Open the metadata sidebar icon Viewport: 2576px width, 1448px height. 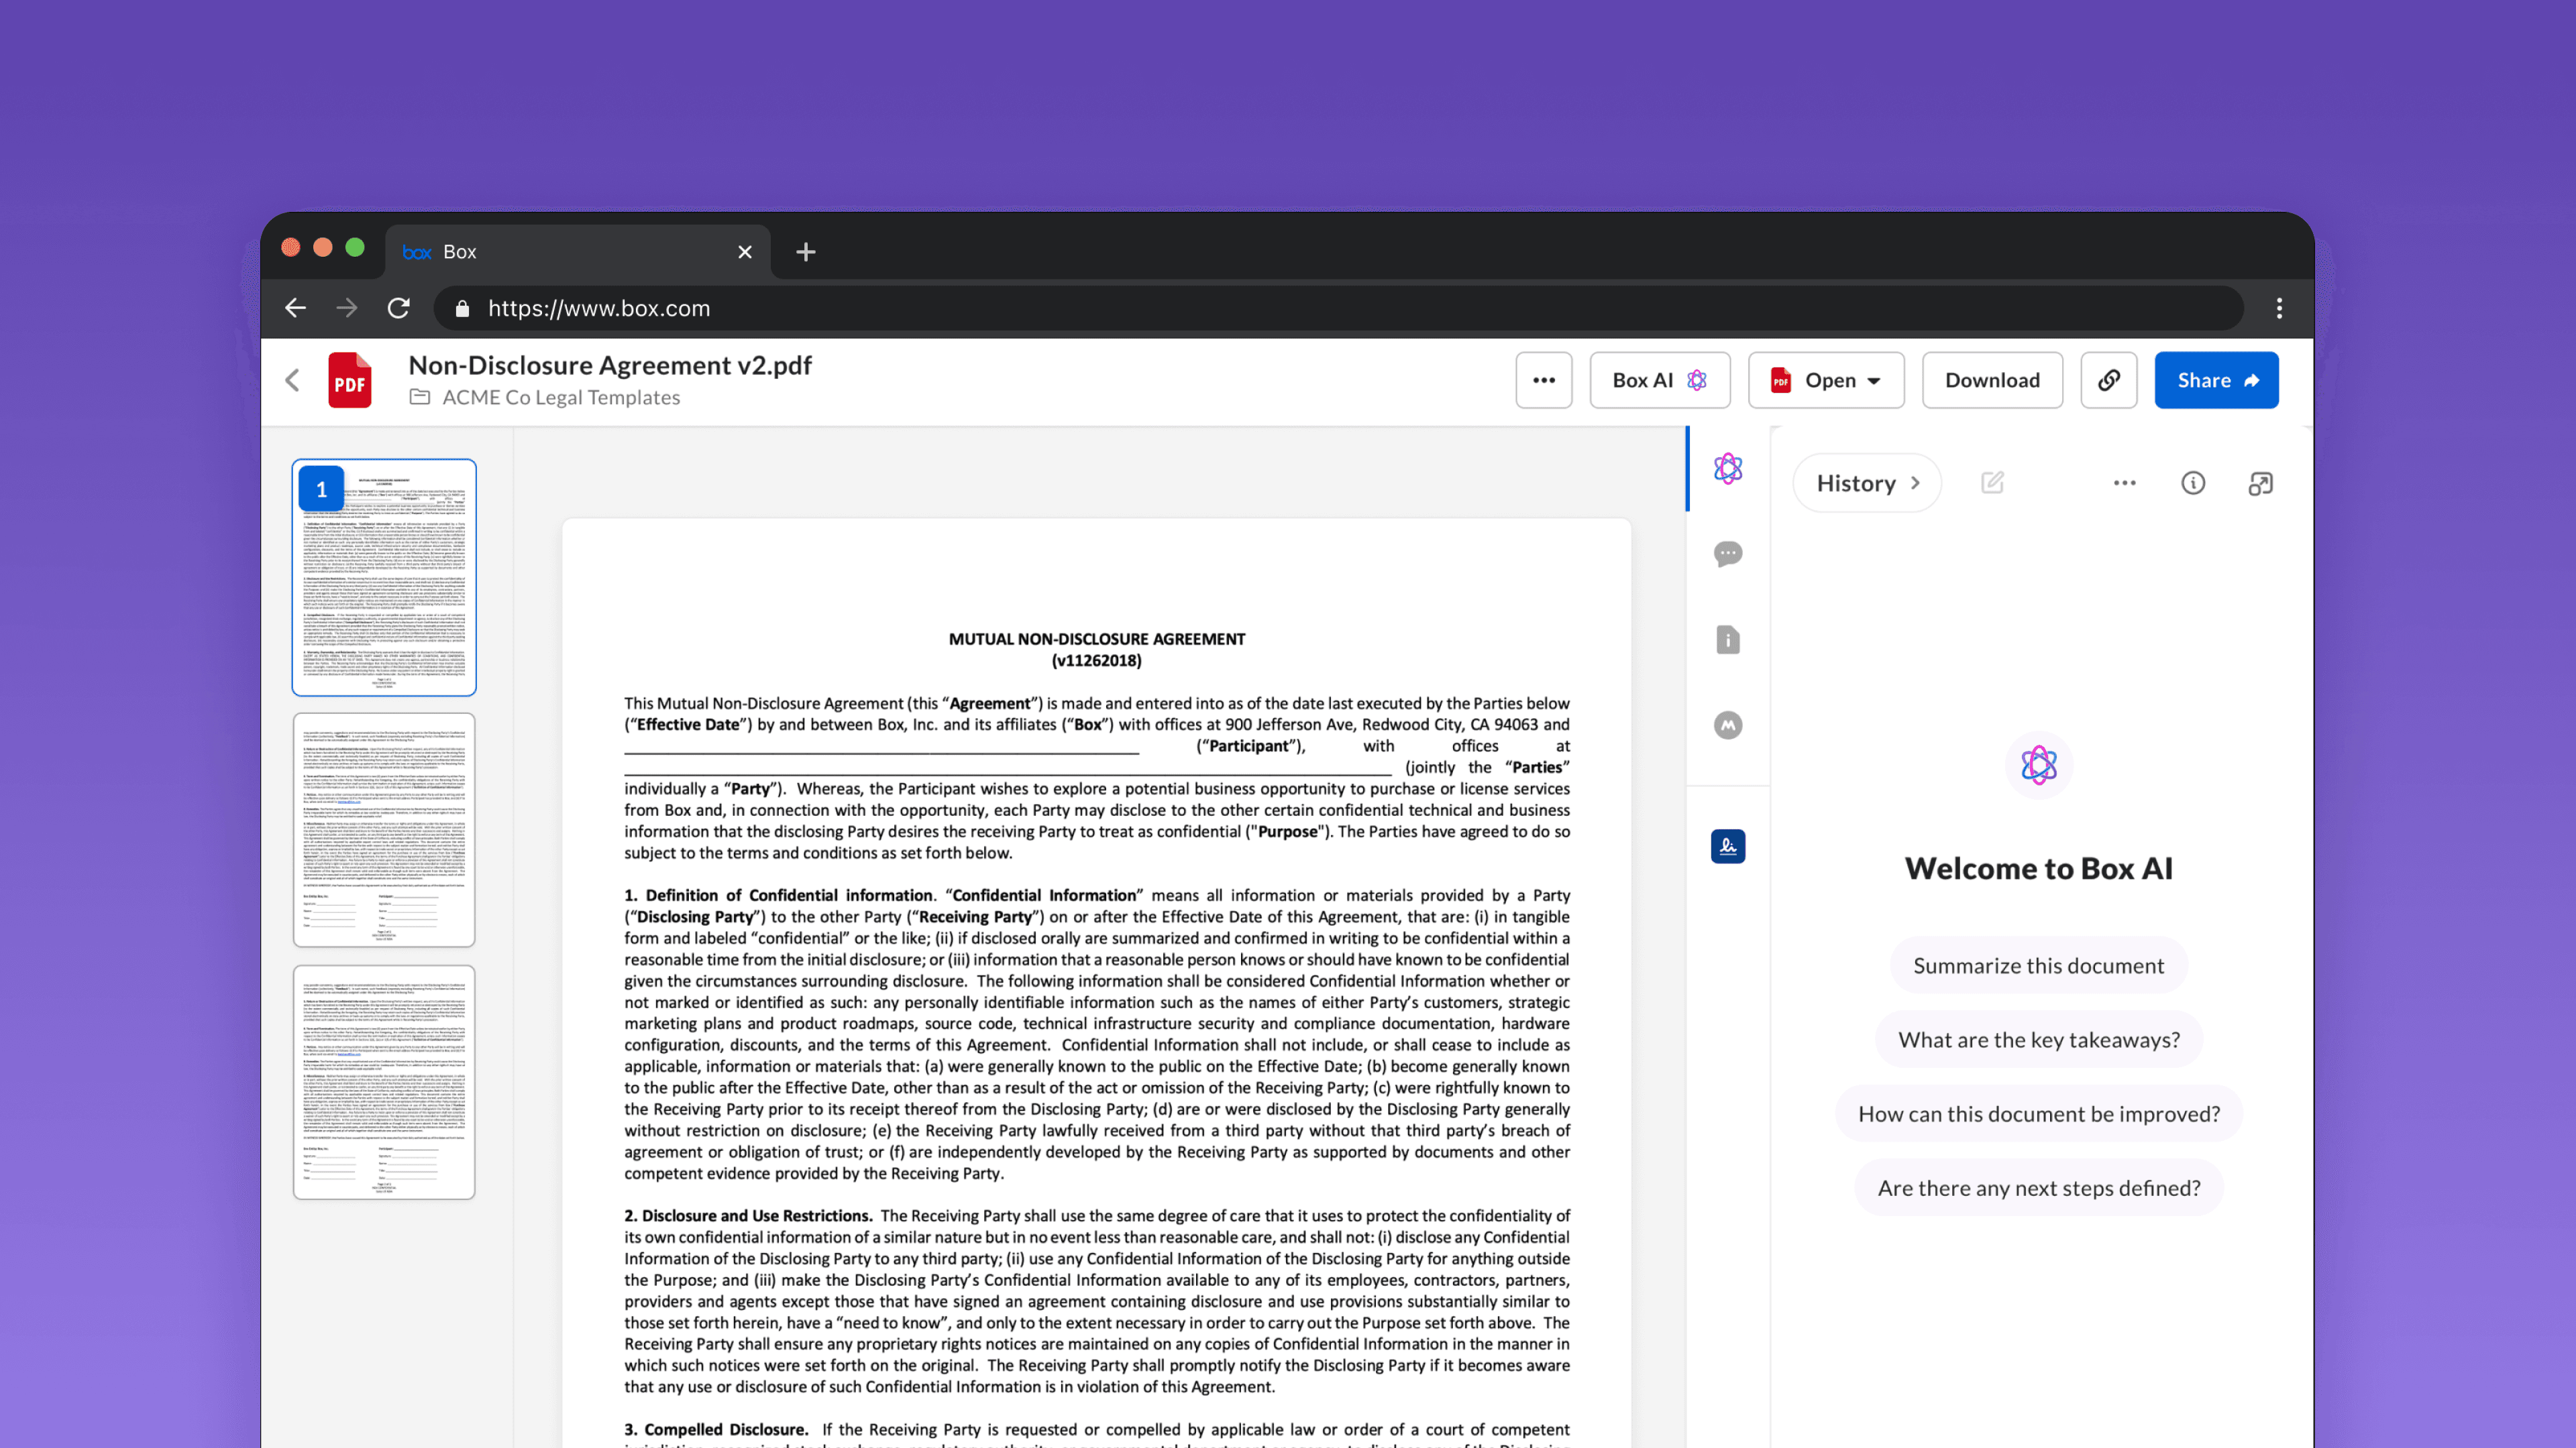pos(1727,725)
